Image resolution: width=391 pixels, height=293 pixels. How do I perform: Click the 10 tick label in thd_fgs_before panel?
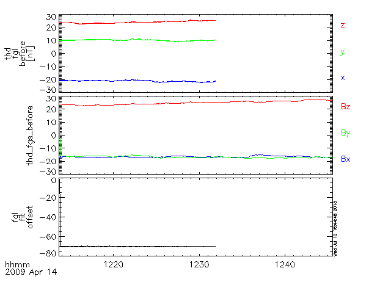[x=51, y=122]
